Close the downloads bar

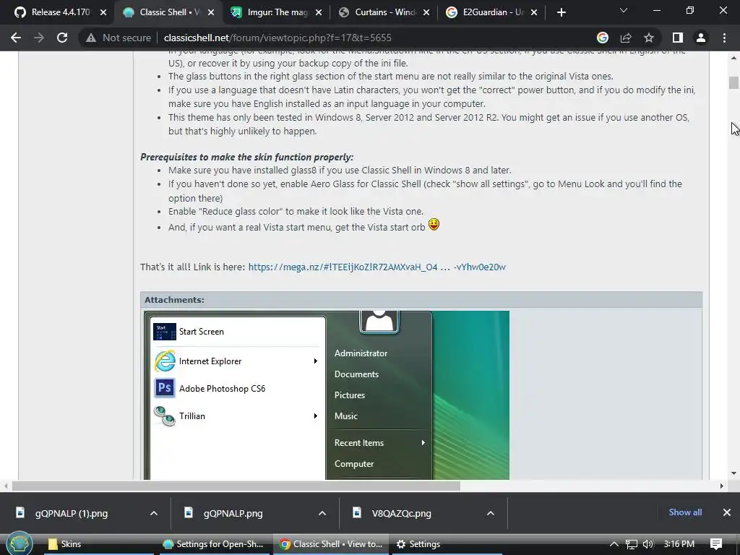coord(727,512)
